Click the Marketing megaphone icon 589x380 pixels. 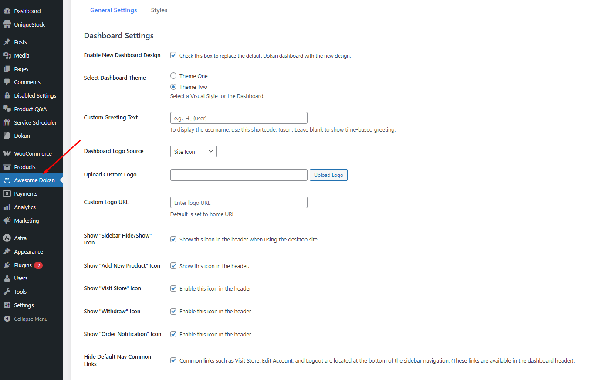pos(7,221)
